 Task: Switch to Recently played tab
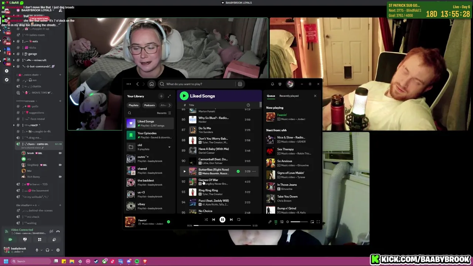[289, 96]
